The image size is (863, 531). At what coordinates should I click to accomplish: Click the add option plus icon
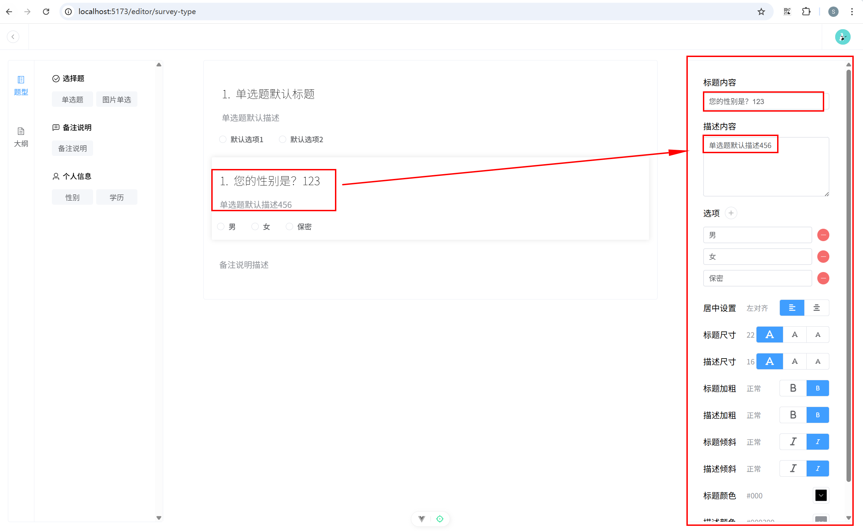coord(731,213)
